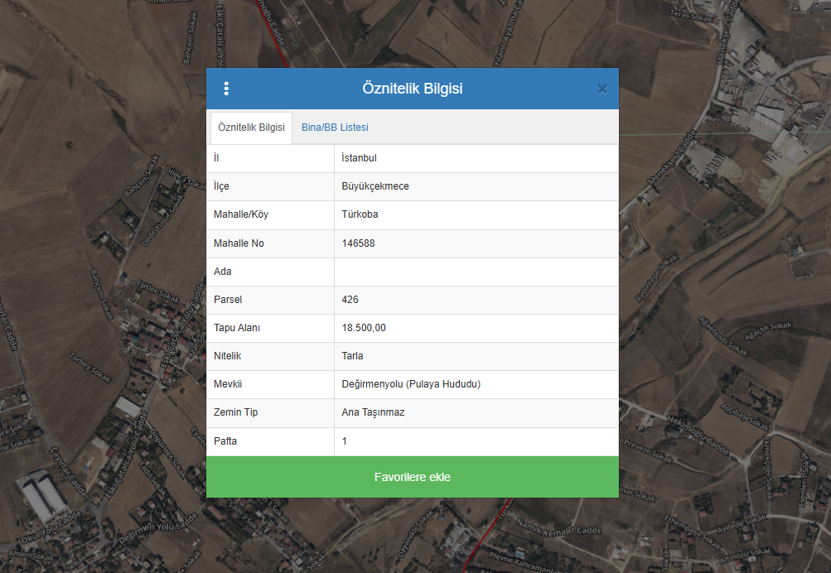Click the Nitelik value Tarla
This screenshot has height=573, width=831.
352,356
